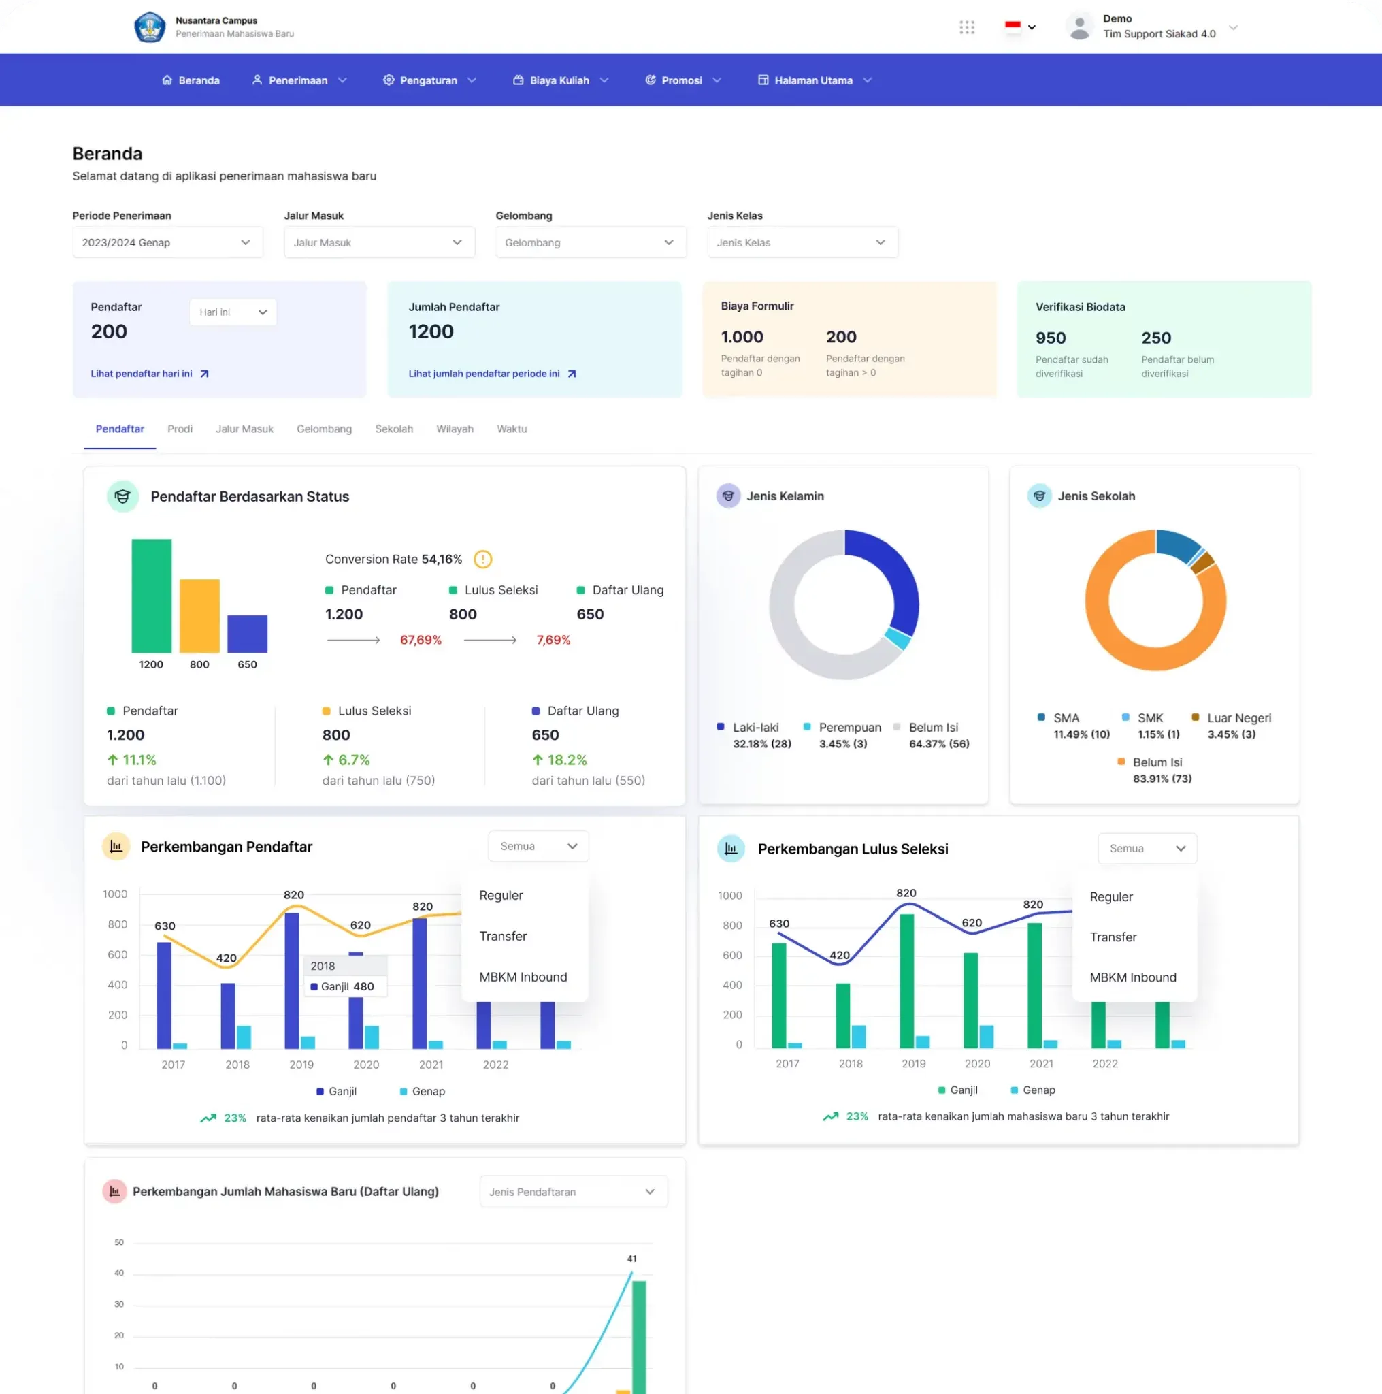1382x1394 pixels.
Task: Open the Hari ini dropdown
Action: point(232,312)
